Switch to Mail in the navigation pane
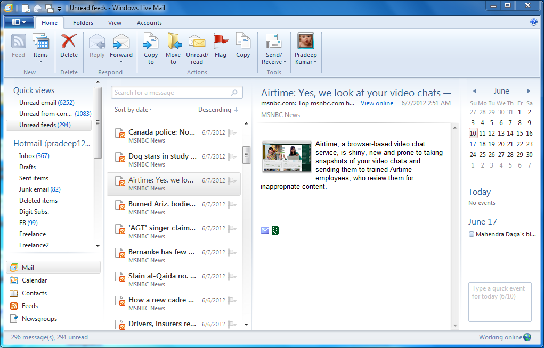 pos(53,268)
